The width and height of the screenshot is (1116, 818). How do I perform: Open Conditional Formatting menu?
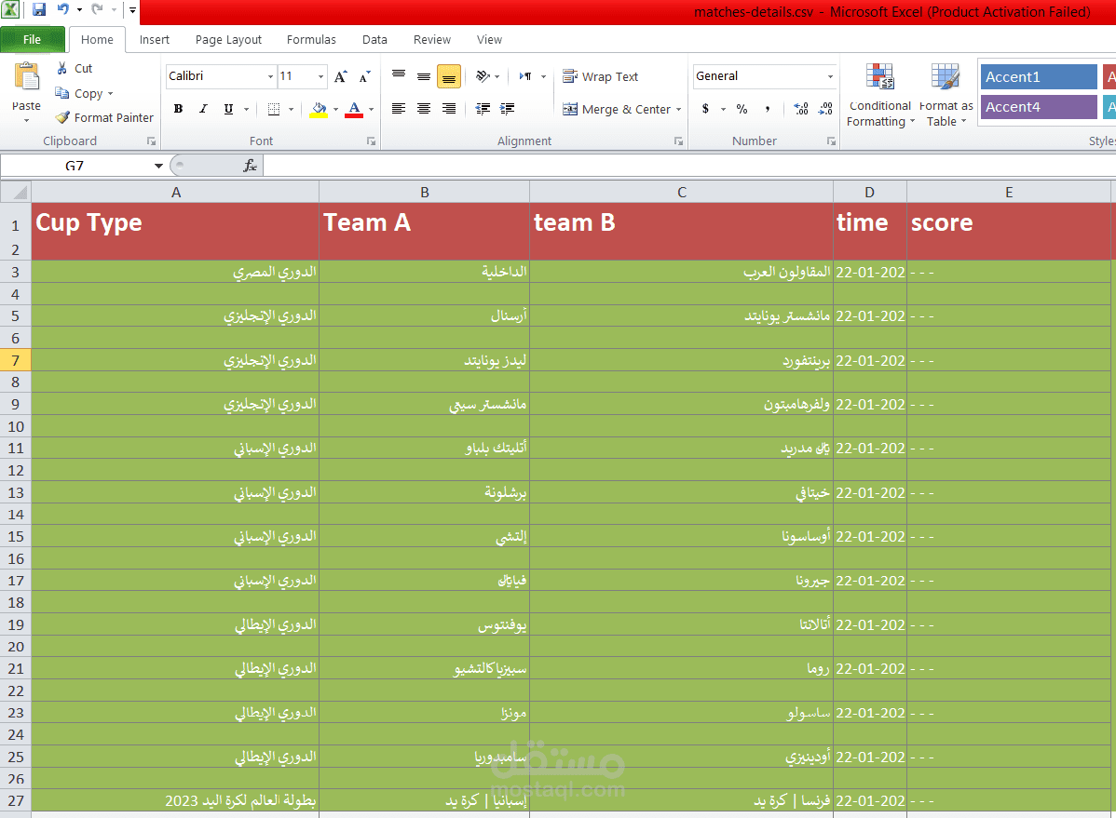pos(879,95)
